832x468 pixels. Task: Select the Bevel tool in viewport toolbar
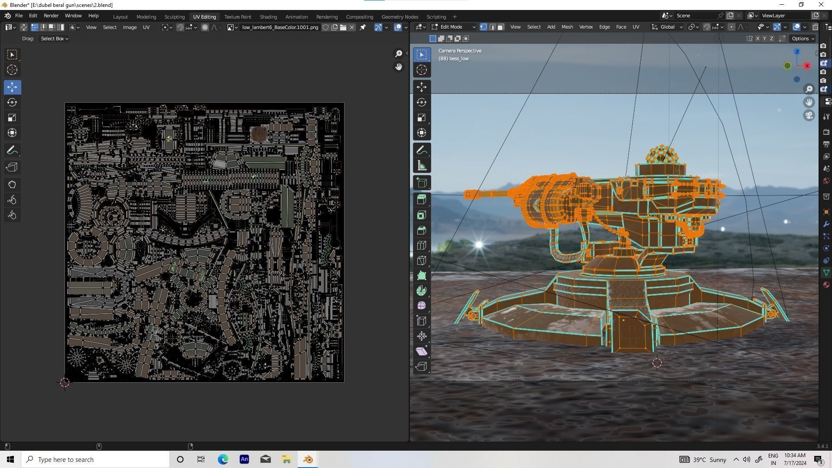[x=422, y=230]
